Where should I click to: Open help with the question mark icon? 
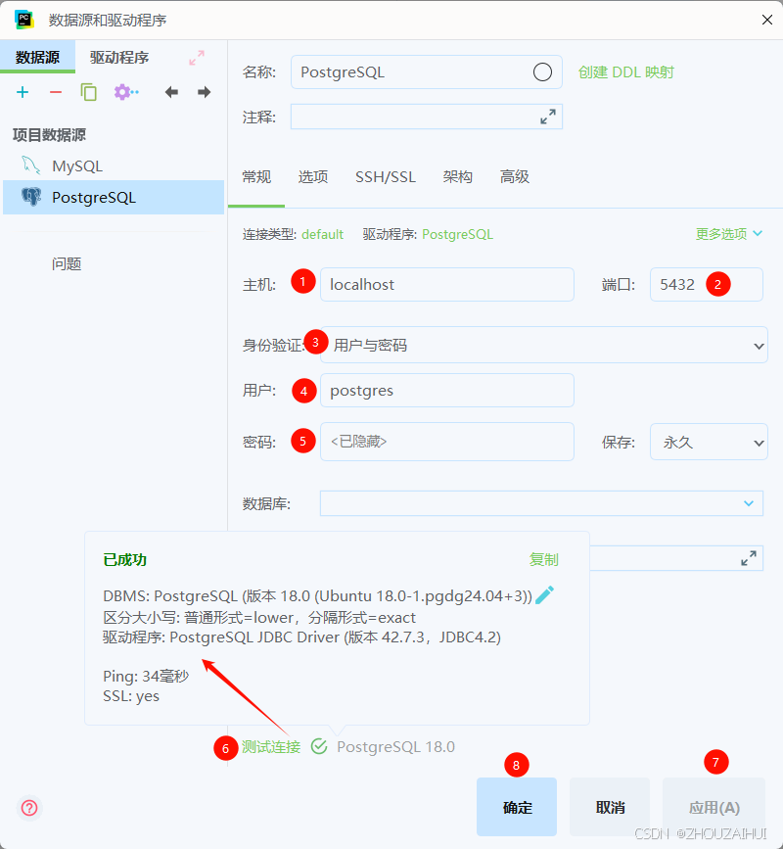tap(29, 808)
